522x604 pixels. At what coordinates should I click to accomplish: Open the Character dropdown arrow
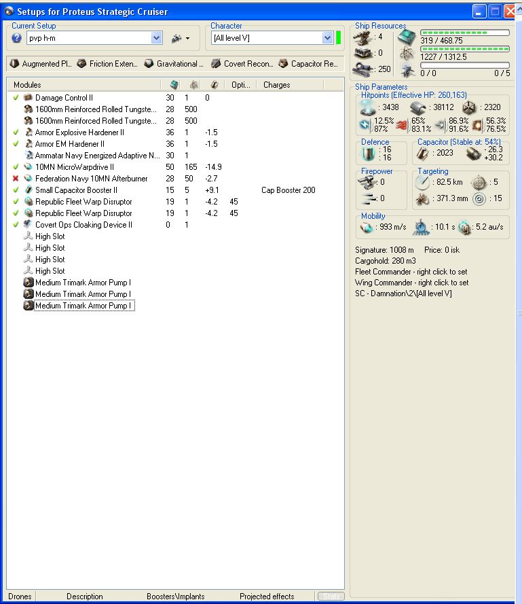(327, 38)
